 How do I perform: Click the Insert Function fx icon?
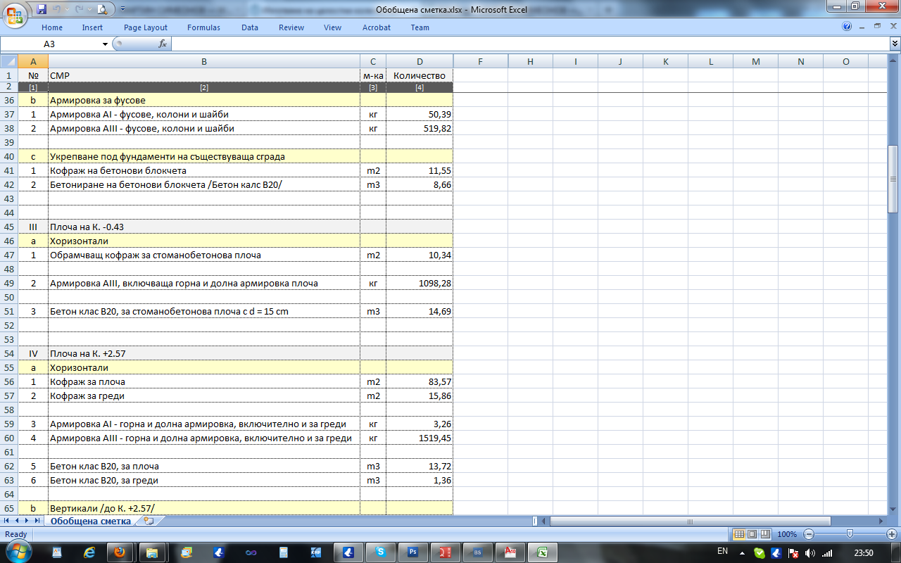pos(163,44)
